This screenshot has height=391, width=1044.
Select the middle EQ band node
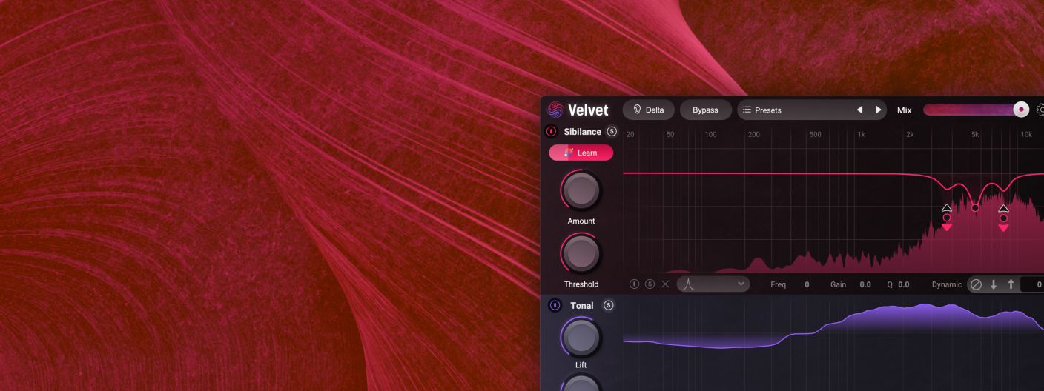(975, 208)
